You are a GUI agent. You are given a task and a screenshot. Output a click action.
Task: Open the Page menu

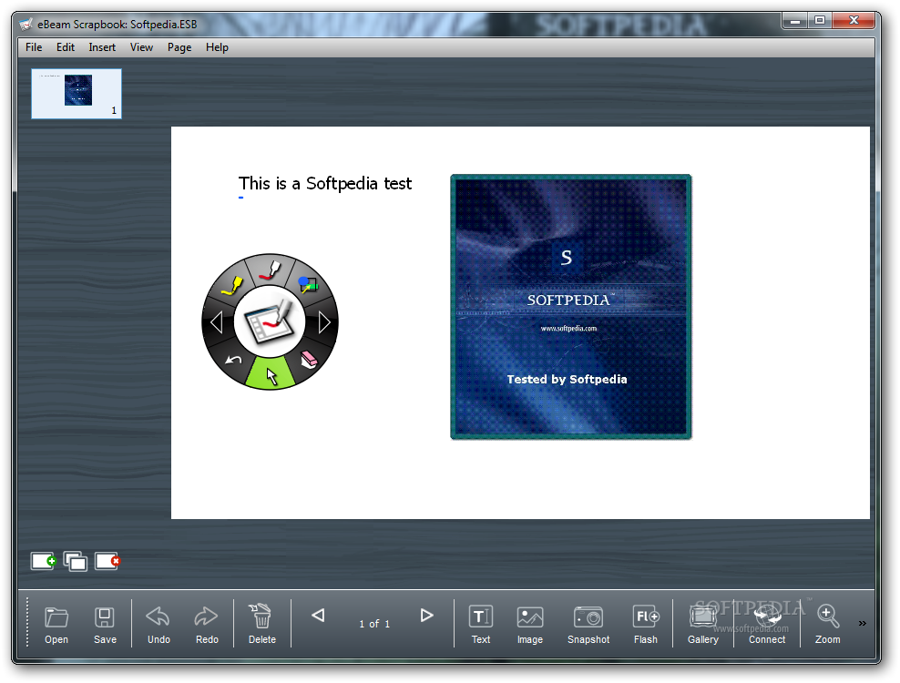coord(179,47)
